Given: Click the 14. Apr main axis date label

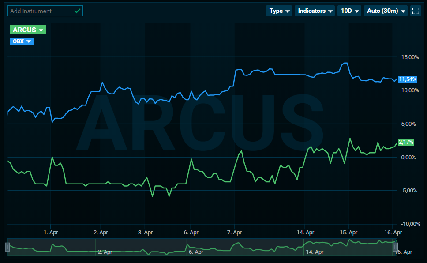Looking at the screenshot, I should point(305,233).
